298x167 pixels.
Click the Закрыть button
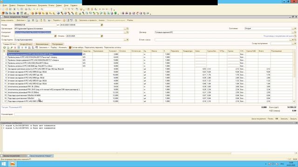(x=293, y=119)
